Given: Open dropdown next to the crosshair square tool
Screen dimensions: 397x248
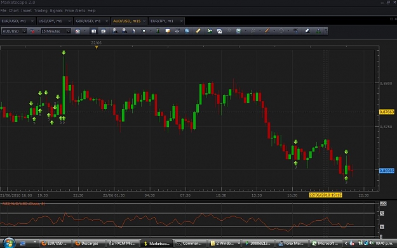Looking at the screenshot, I should [x=151, y=31].
